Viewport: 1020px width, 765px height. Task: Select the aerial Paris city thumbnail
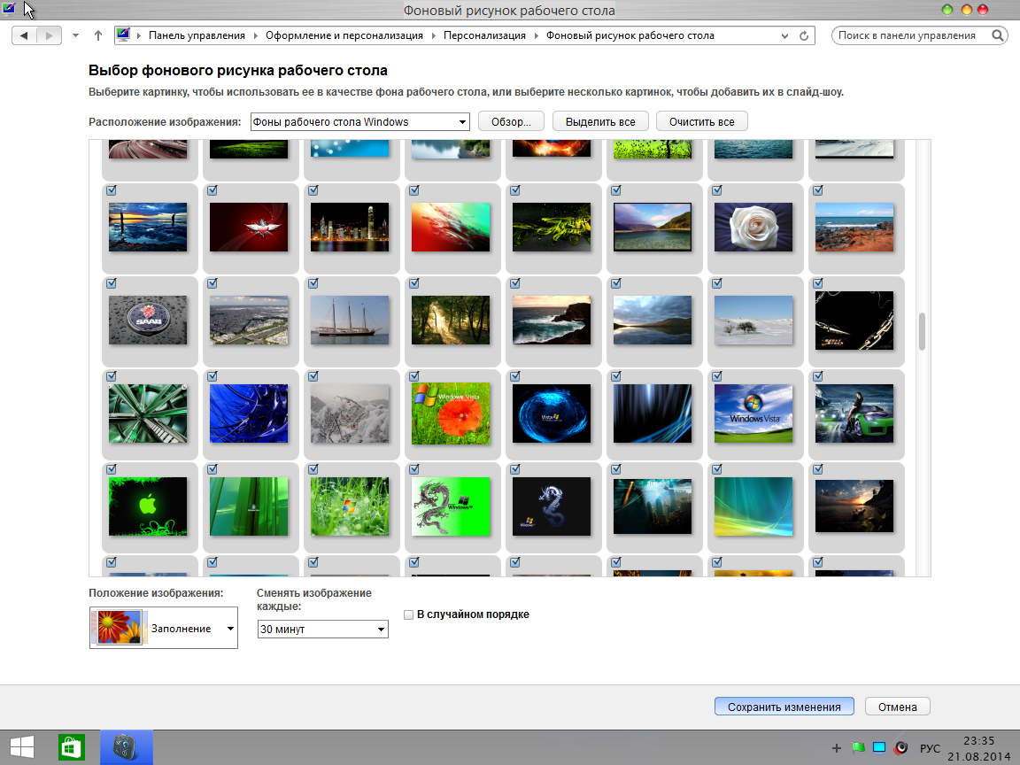tap(249, 320)
